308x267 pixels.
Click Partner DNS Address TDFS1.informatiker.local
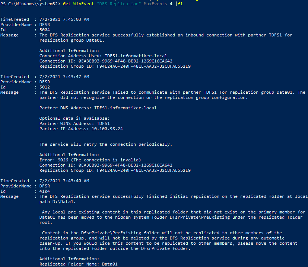point(98,108)
